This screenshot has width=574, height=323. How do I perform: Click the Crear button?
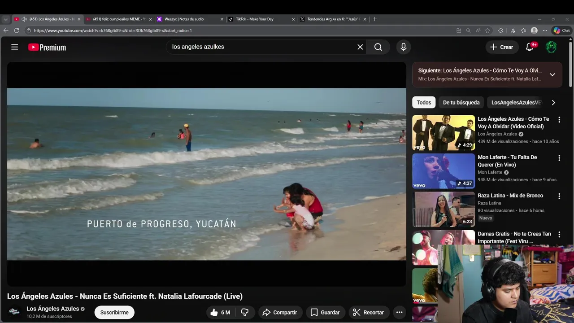tap(501, 47)
